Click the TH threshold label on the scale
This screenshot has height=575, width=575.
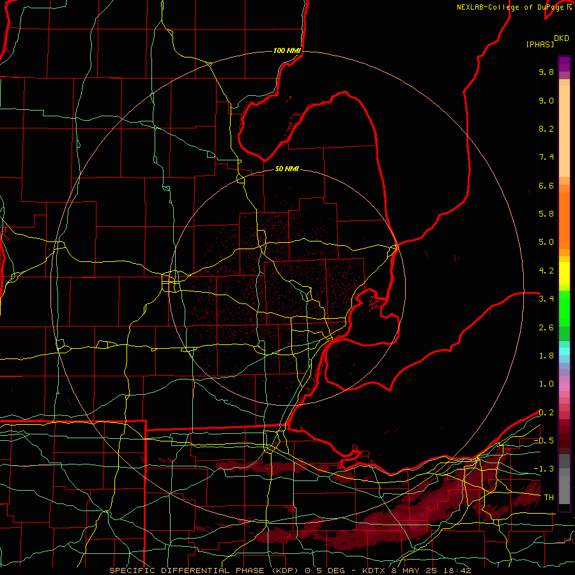(x=549, y=498)
